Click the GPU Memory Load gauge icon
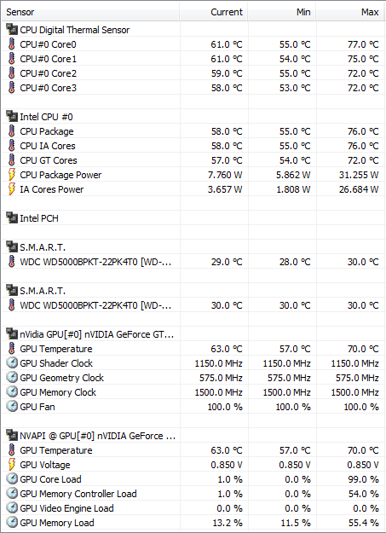This screenshot has height=533, width=386. point(12,523)
